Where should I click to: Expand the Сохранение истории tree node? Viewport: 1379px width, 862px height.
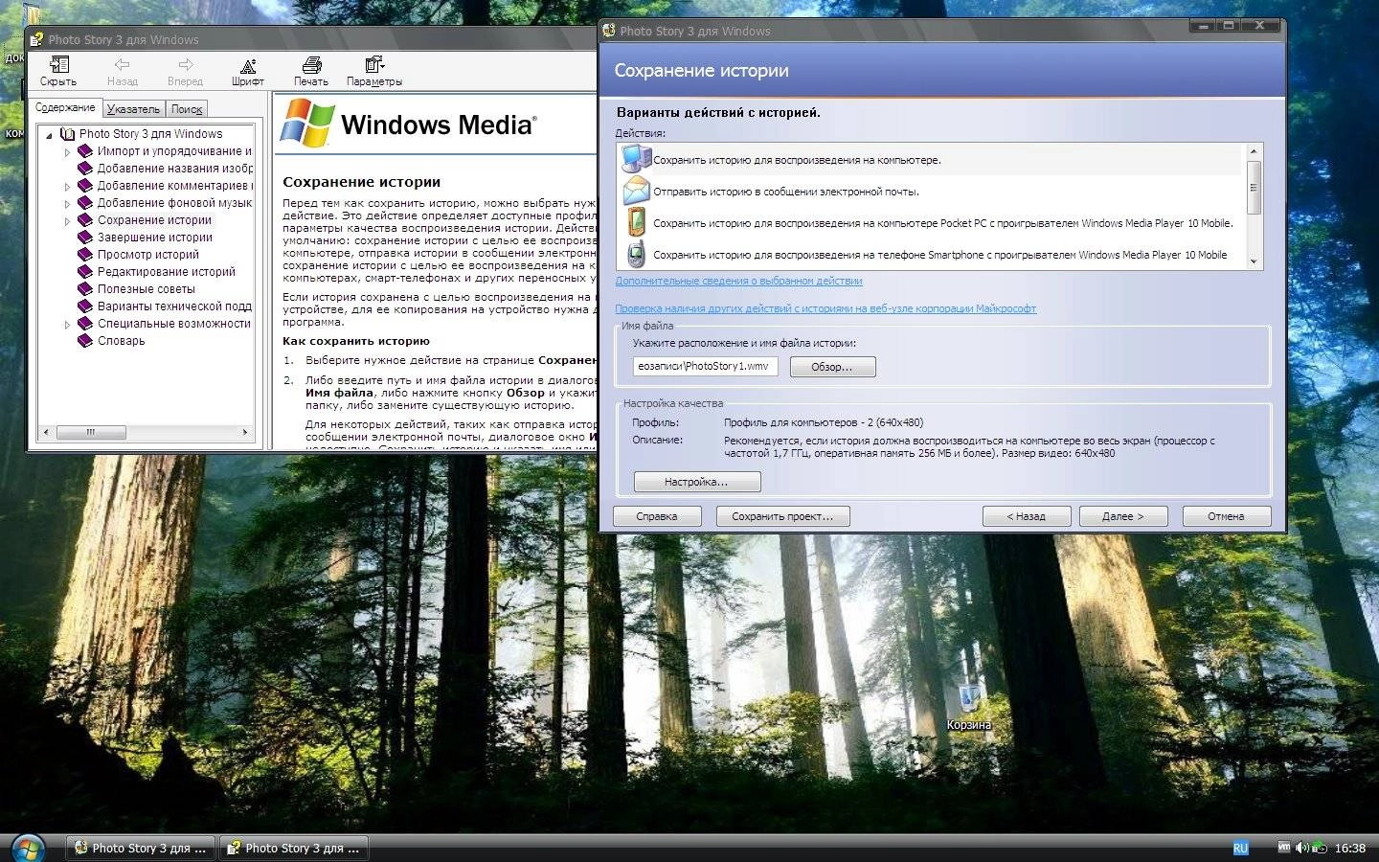pyautogui.click(x=67, y=221)
